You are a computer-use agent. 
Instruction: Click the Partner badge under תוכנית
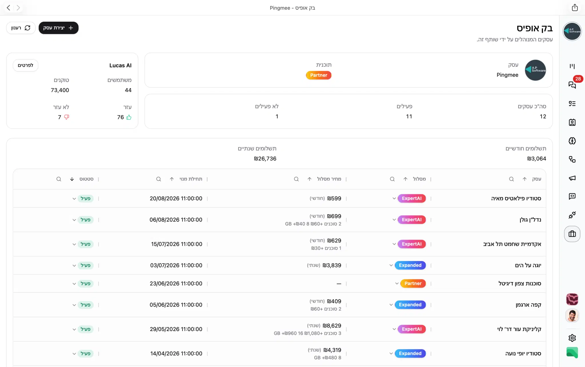click(x=319, y=75)
